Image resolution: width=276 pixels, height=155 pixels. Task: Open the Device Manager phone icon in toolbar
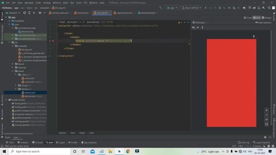click(x=259, y=8)
